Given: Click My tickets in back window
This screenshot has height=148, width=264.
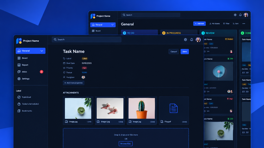Looking at the screenshot, I should (x=214, y=24).
